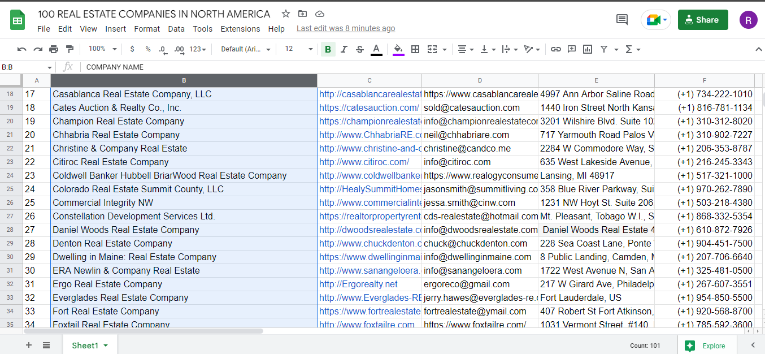Image resolution: width=765 pixels, height=354 pixels.
Task: Open the font size dropdown
Action: pyautogui.click(x=298, y=49)
